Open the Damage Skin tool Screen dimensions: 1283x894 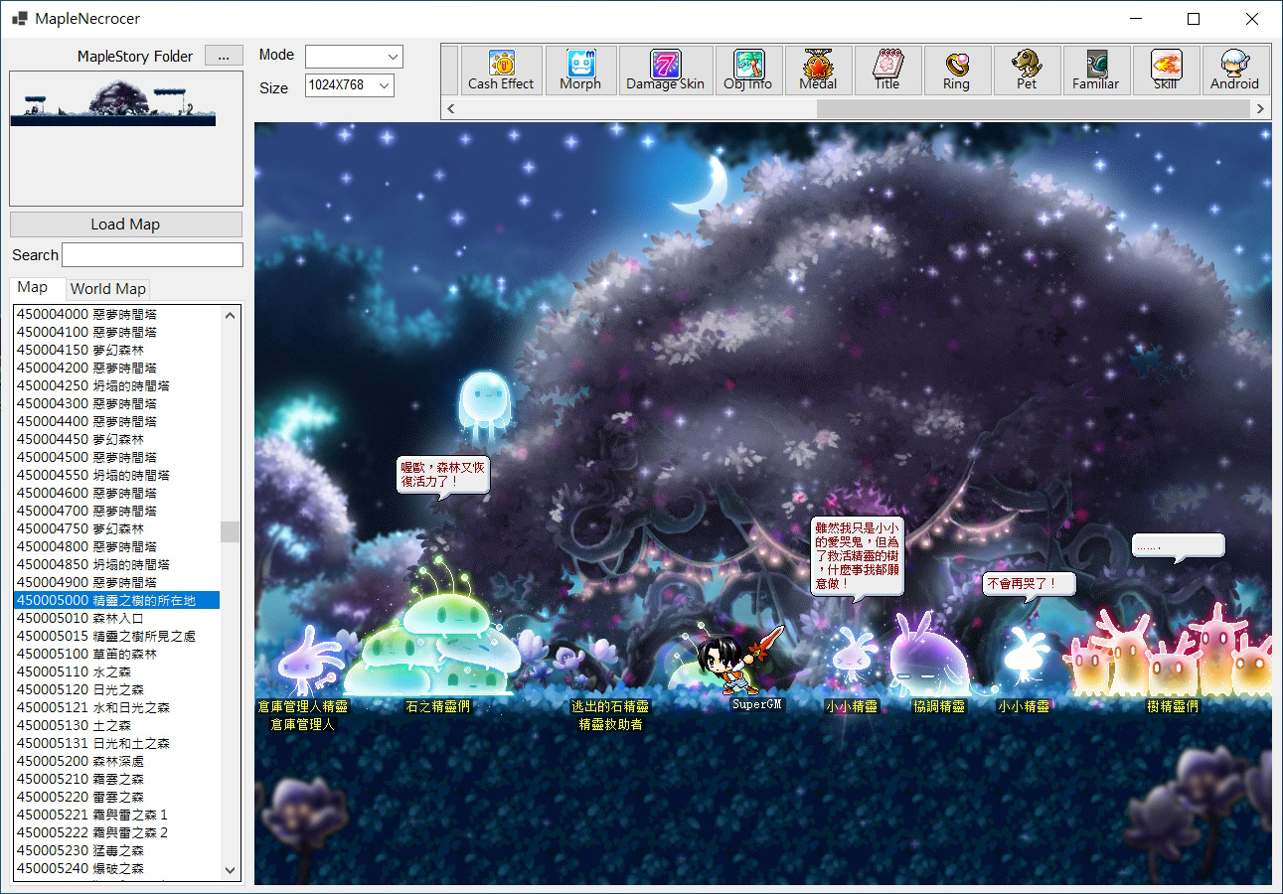point(665,71)
